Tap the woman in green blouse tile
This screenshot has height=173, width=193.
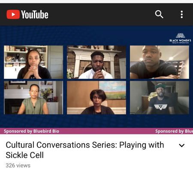33,97
